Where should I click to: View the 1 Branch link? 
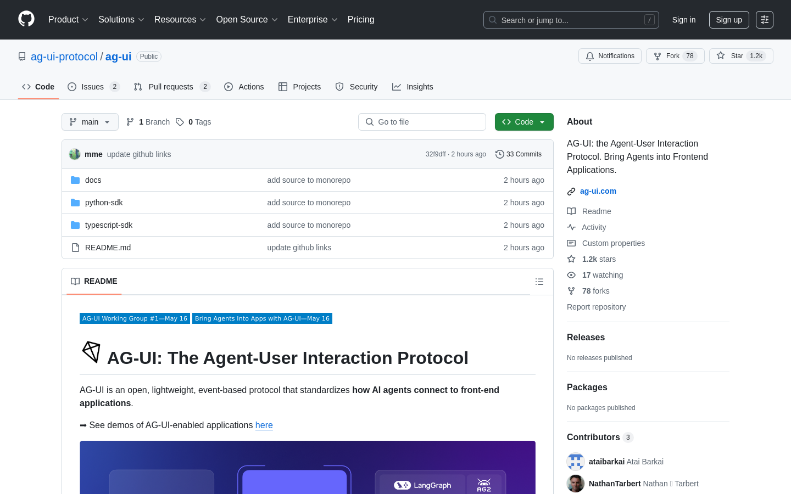click(148, 122)
